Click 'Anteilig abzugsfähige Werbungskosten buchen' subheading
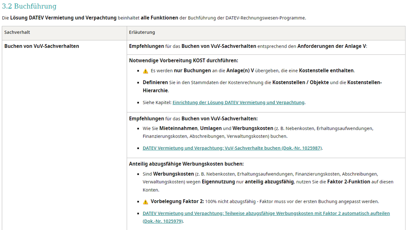The image size is (408, 230). pyautogui.click(x=186, y=164)
